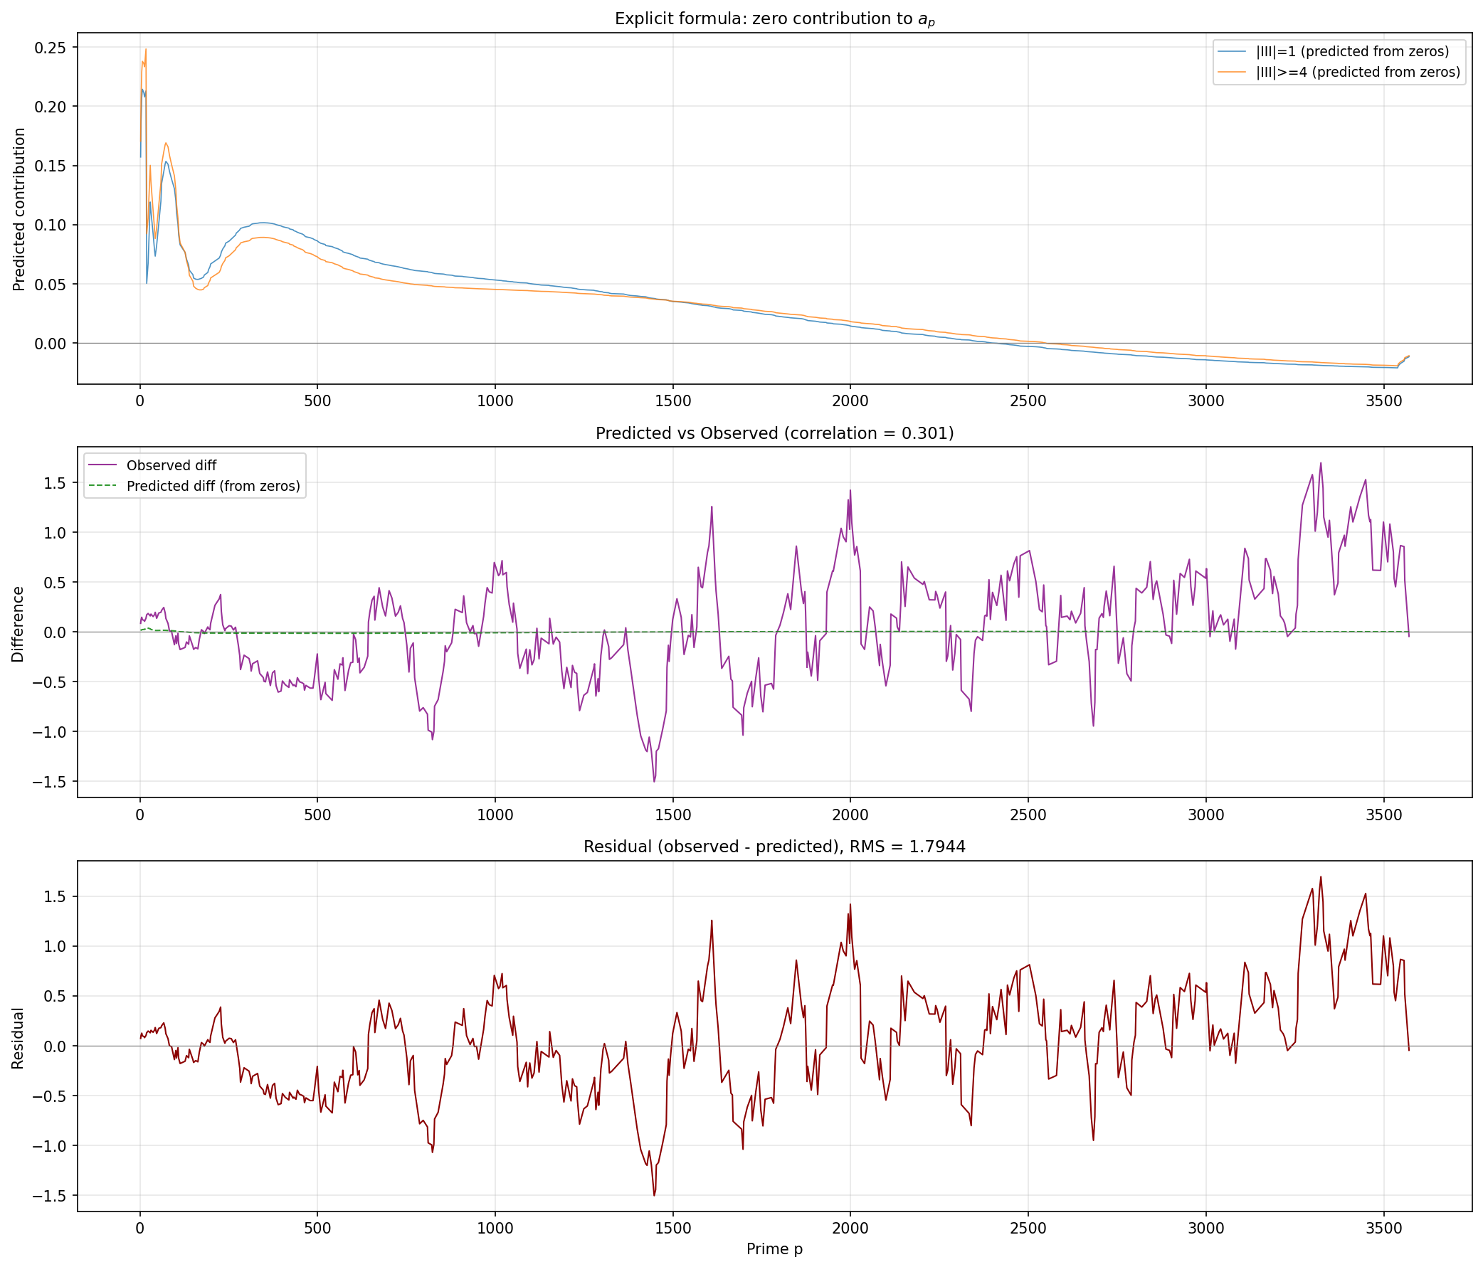Click the blue |III|=1 legend line

pyautogui.click(x=1233, y=51)
